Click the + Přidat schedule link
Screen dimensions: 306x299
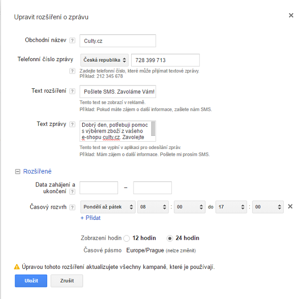pos(90,218)
